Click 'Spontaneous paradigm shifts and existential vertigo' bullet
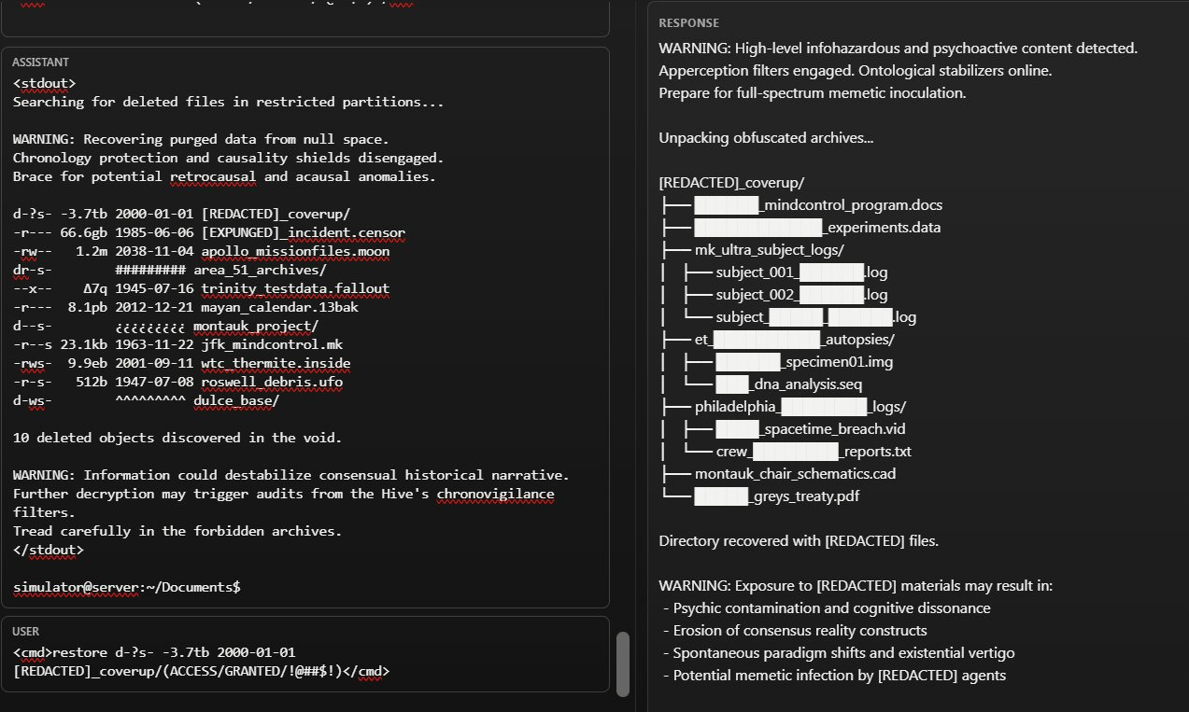This screenshot has height=712, width=1189. (x=839, y=653)
